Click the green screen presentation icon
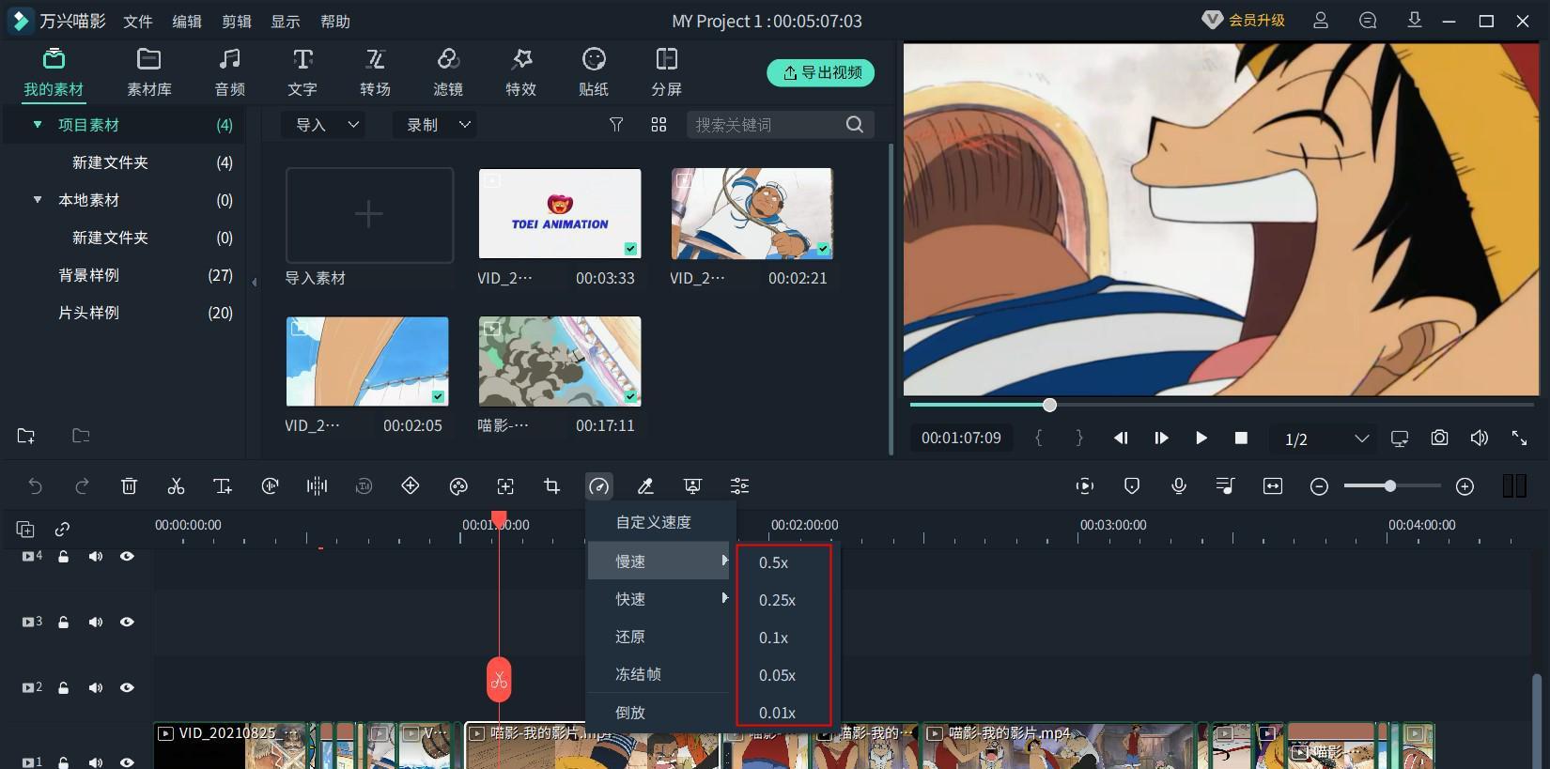Viewport: 1550px width, 769px height. (x=692, y=485)
